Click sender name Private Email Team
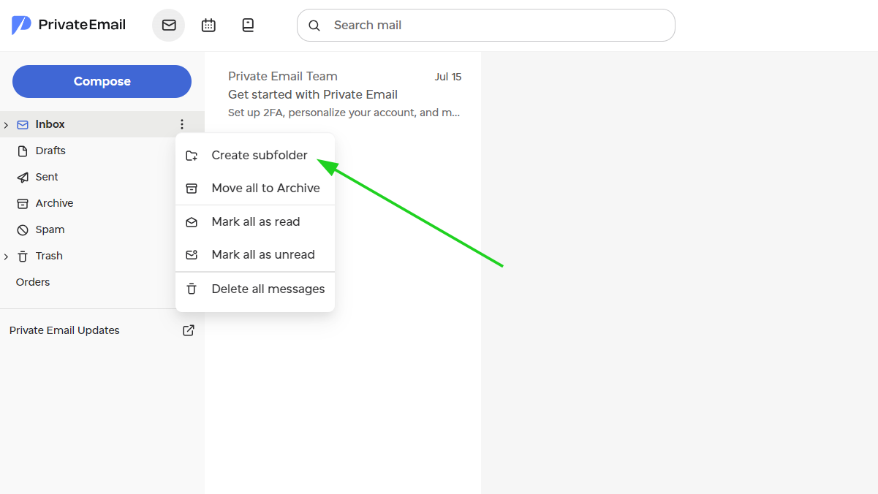The width and height of the screenshot is (878, 494). pyautogui.click(x=283, y=76)
